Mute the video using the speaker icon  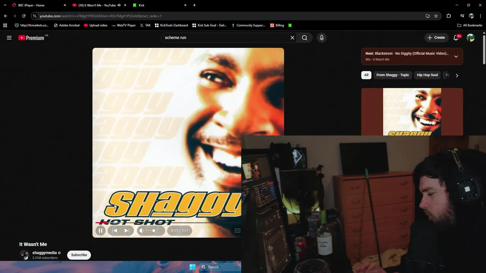pyautogui.click(x=142, y=231)
